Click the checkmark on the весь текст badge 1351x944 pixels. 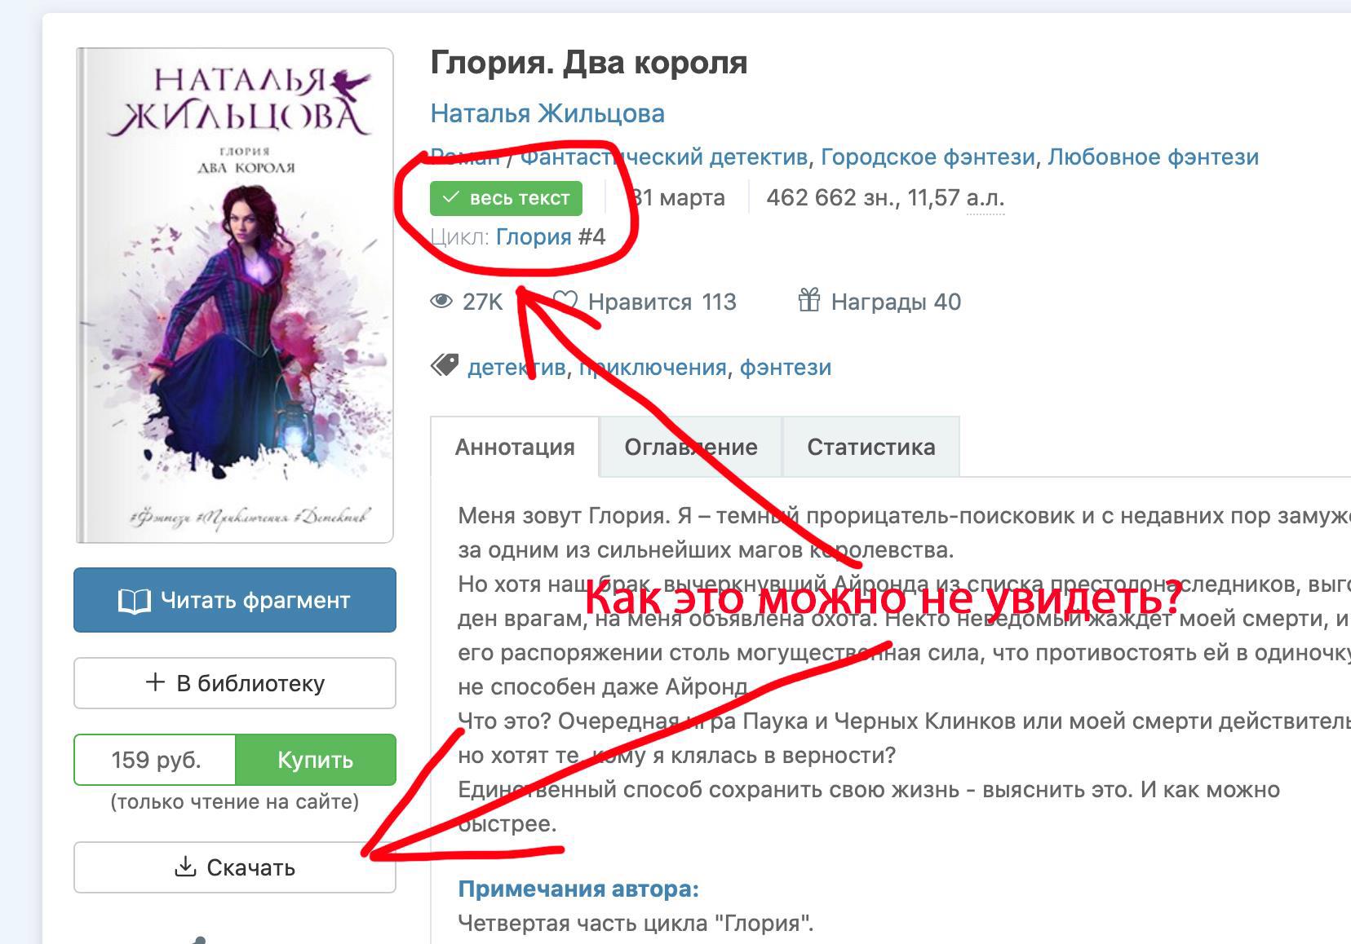[x=450, y=197]
